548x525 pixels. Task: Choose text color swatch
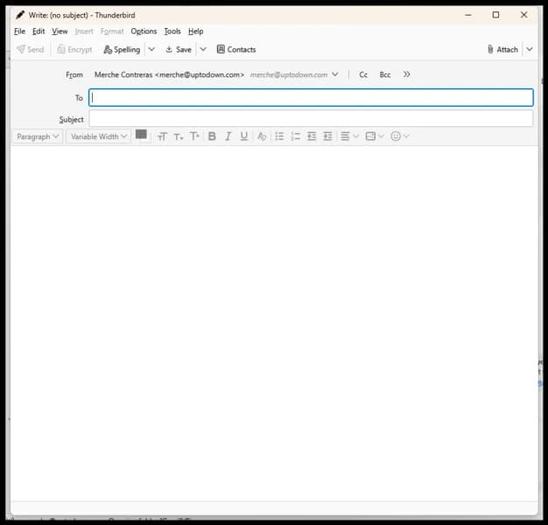coord(141,135)
